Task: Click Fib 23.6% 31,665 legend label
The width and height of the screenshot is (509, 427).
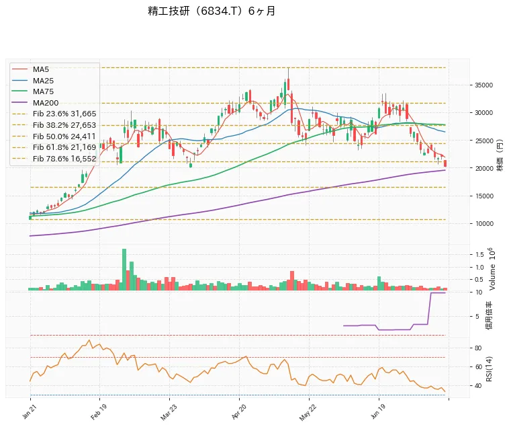Action: coord(64,114)
